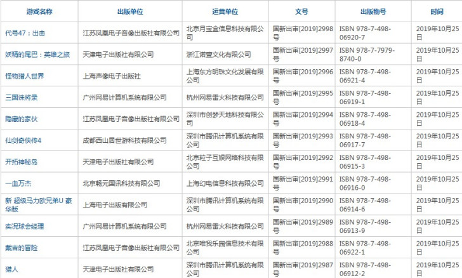This screenshot has height=278, width=462.
Task: Open the game link 戴吉的冒险
Action: 21,248
